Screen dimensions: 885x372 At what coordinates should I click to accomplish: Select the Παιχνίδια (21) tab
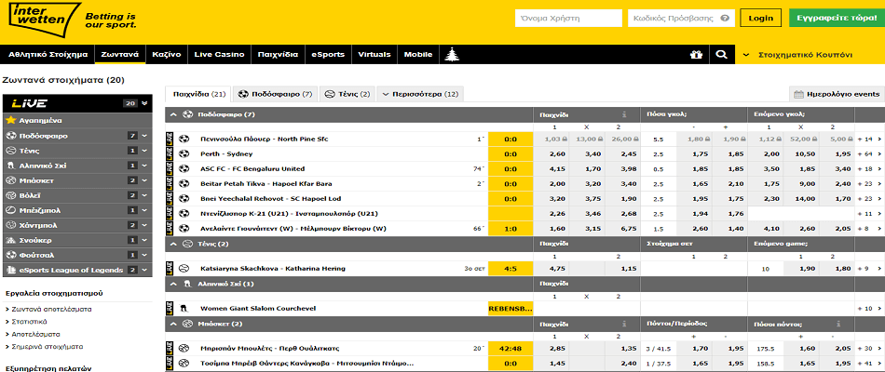(x=199, y=94)
